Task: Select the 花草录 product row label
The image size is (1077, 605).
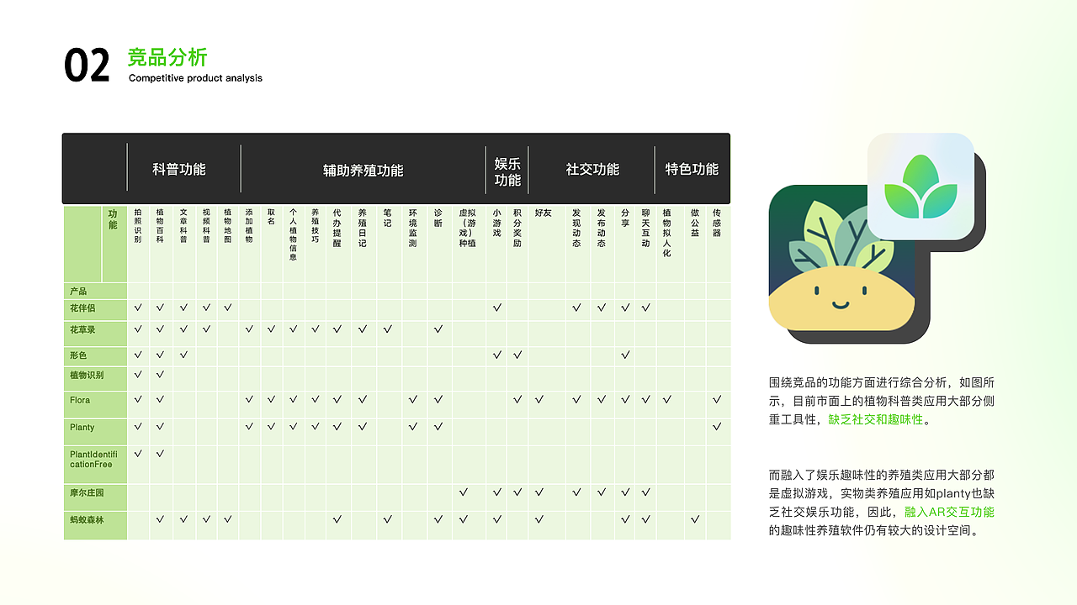Action: (82, 329)
